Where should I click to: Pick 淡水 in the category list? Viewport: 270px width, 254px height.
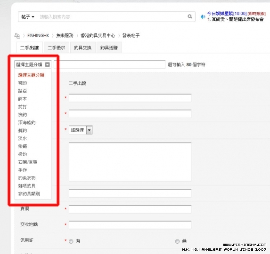23,138
